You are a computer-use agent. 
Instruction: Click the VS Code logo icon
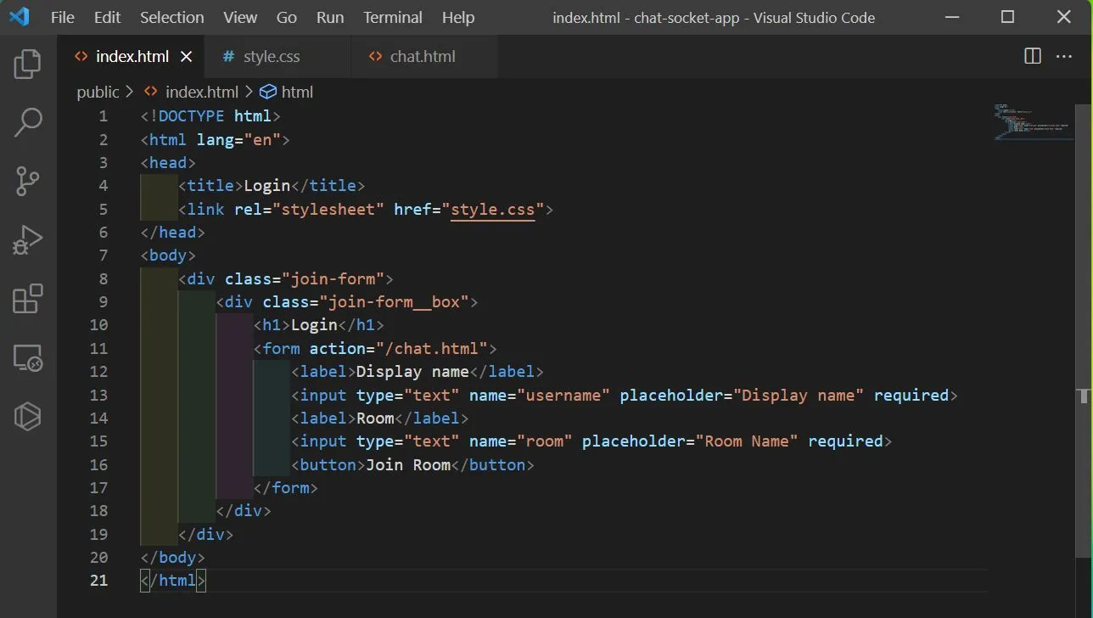[19, 17]
